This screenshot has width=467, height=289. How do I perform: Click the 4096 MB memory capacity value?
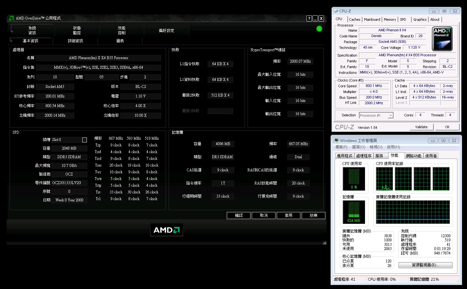(x=223, y=144)
